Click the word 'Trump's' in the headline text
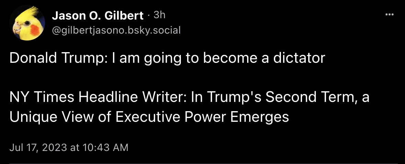This screenshot has width=405, height=164. point(234,98)
